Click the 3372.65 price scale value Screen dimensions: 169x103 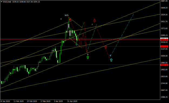click(x=164, y=28)
